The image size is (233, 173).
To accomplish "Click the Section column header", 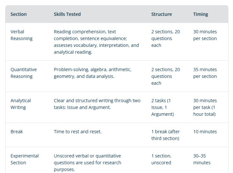I will [x=19, y=14].
